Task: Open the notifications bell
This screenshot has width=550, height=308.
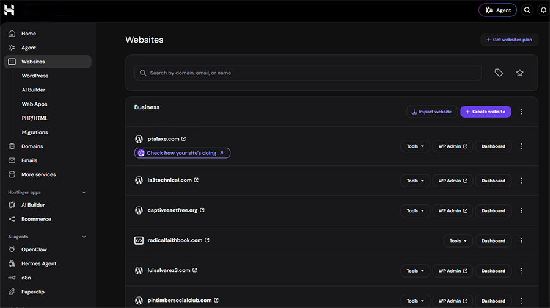Action: point(543,10)
